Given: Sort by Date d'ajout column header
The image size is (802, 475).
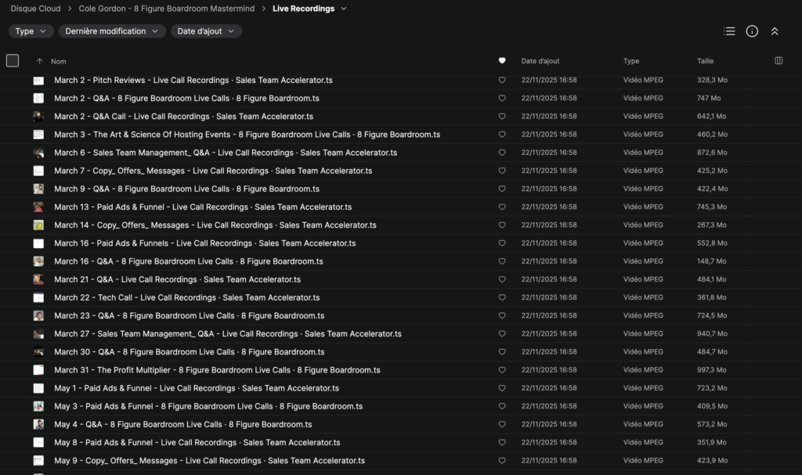Looking at the screenshot, I should (540, 61).
